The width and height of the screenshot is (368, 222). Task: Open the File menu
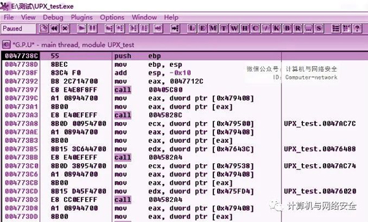[9, 17]
